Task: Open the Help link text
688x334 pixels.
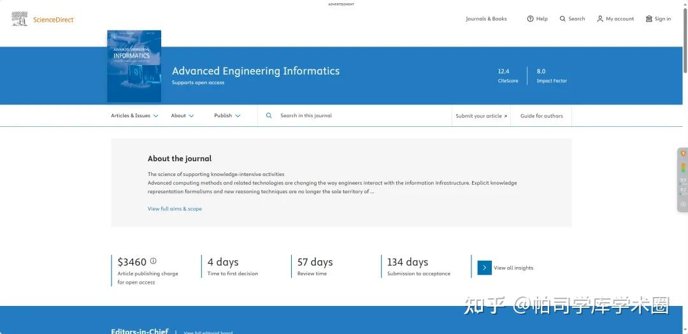Action: [542, 19]
